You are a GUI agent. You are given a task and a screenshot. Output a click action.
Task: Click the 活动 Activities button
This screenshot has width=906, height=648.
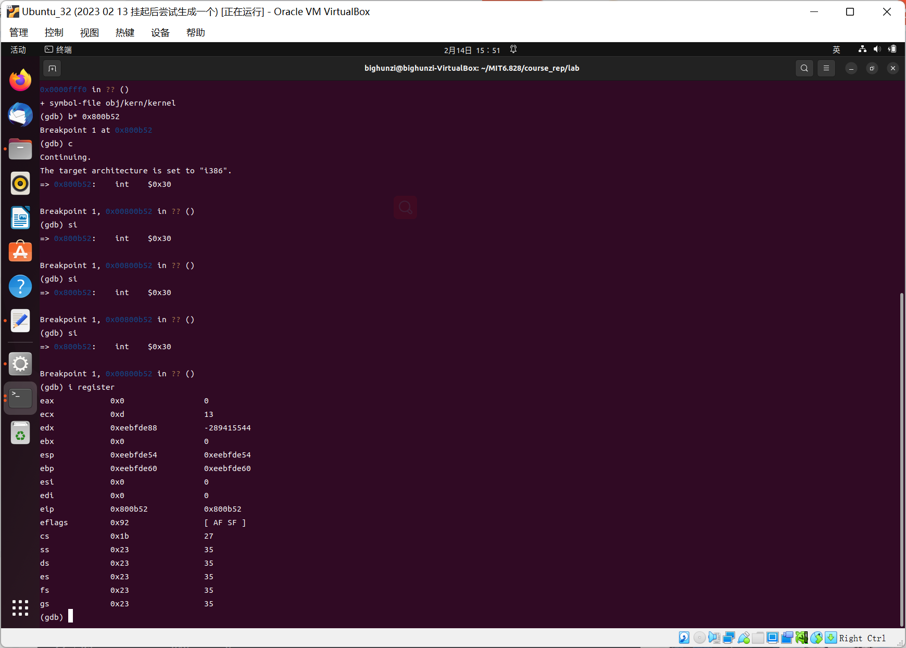(18, 49)
